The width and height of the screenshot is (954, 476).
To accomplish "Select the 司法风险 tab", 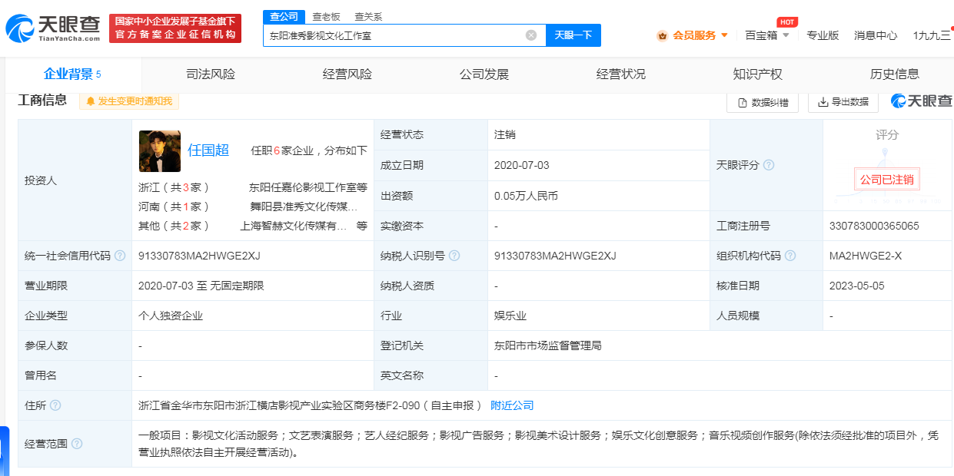I will pos(211,74).
